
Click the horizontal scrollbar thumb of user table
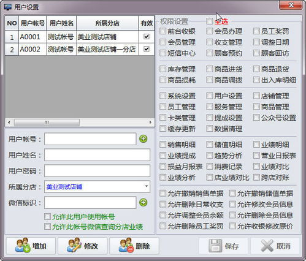pyautogui.click(x=47, y=123)
